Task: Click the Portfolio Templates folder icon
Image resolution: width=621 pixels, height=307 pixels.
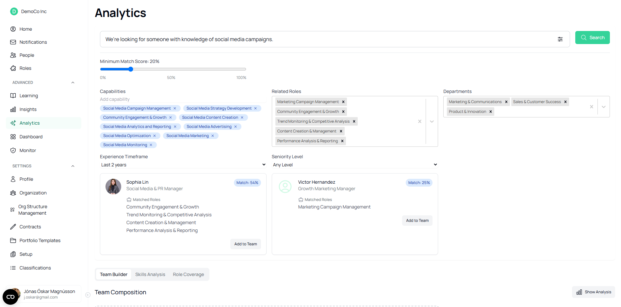Action: point(13,240)
